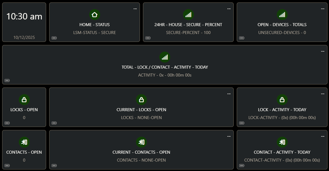
Task: Click the door icon in Contacts - Open tile
Action: (24, 142)
